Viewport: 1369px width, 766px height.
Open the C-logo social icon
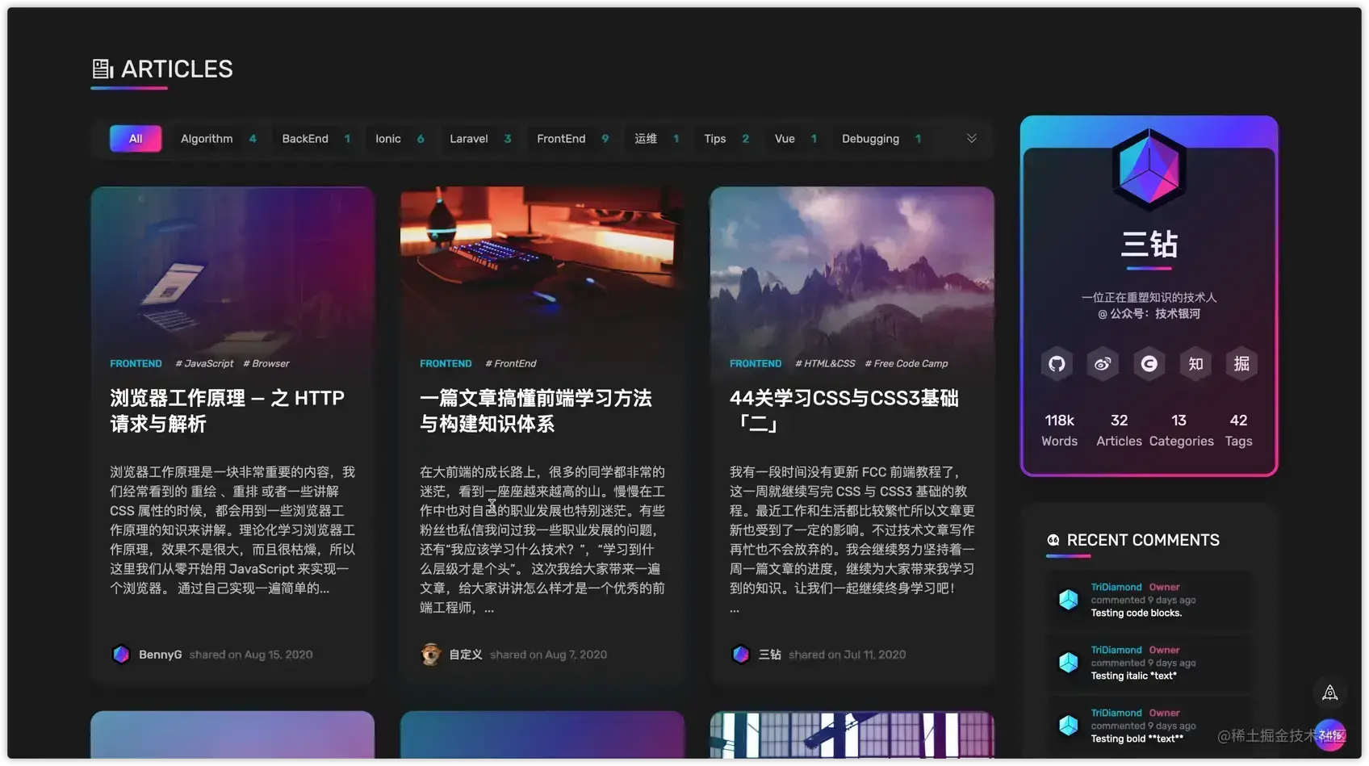point(1149,364)
